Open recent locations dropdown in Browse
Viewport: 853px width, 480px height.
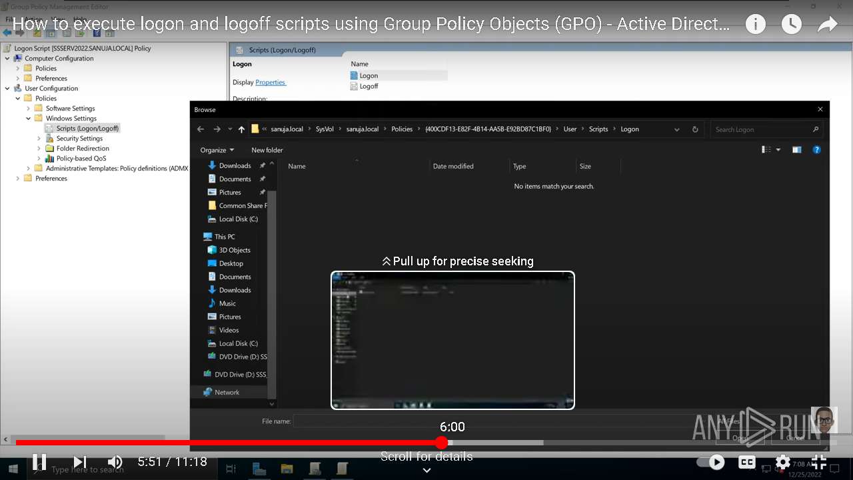click(x=230, y=129)
